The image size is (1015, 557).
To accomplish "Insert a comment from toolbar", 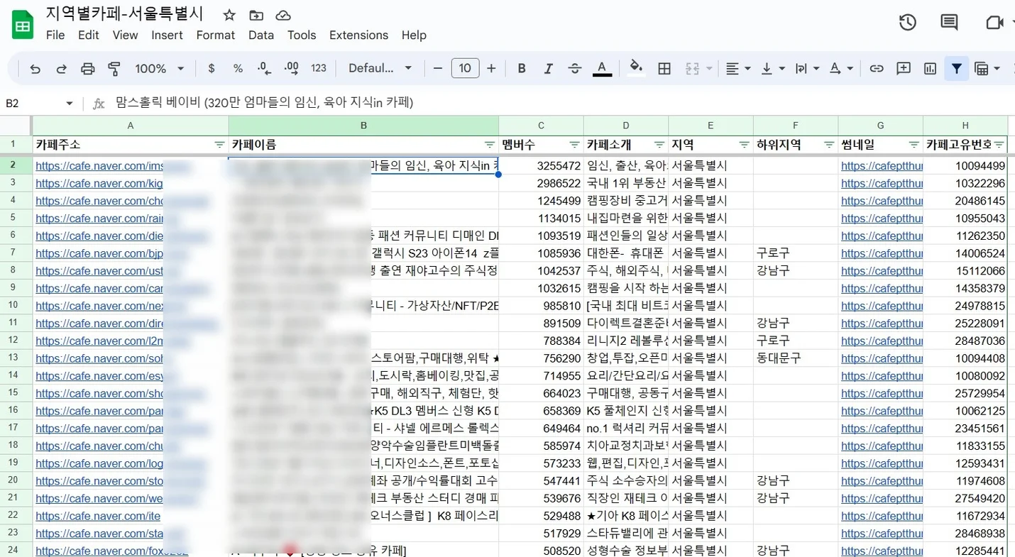I will [x=904, y=69].
